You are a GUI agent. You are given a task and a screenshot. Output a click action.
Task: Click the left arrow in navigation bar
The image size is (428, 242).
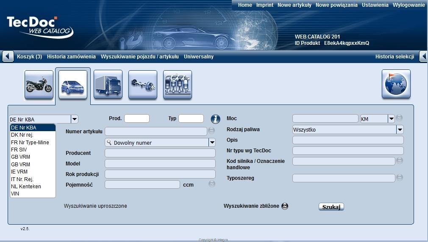8,56
